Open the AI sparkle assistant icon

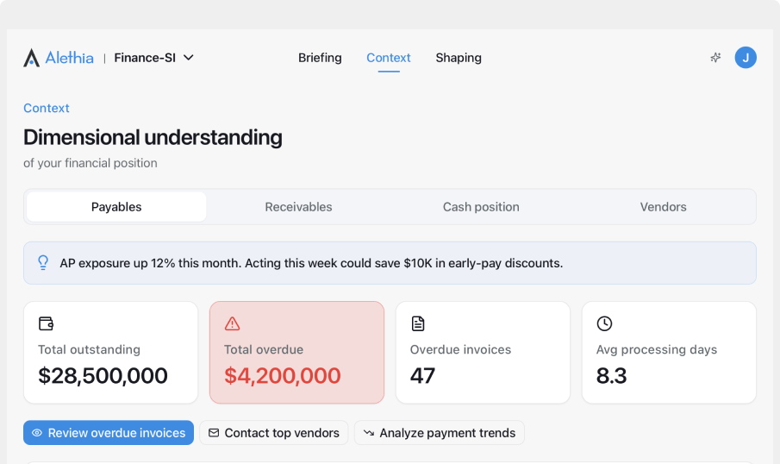coord(715,58)
